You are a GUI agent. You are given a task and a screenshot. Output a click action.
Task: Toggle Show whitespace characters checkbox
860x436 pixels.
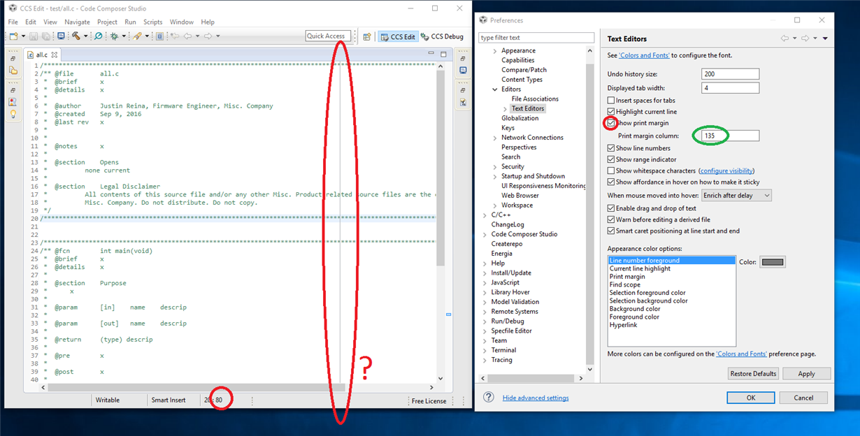pyautogui.click(x=611, y=170)
